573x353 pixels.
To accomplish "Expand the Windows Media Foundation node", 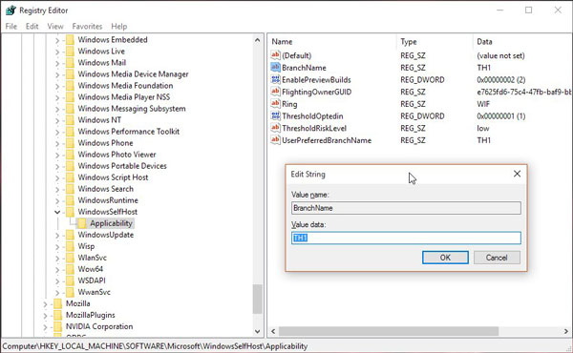I will [x=57, y=86].
